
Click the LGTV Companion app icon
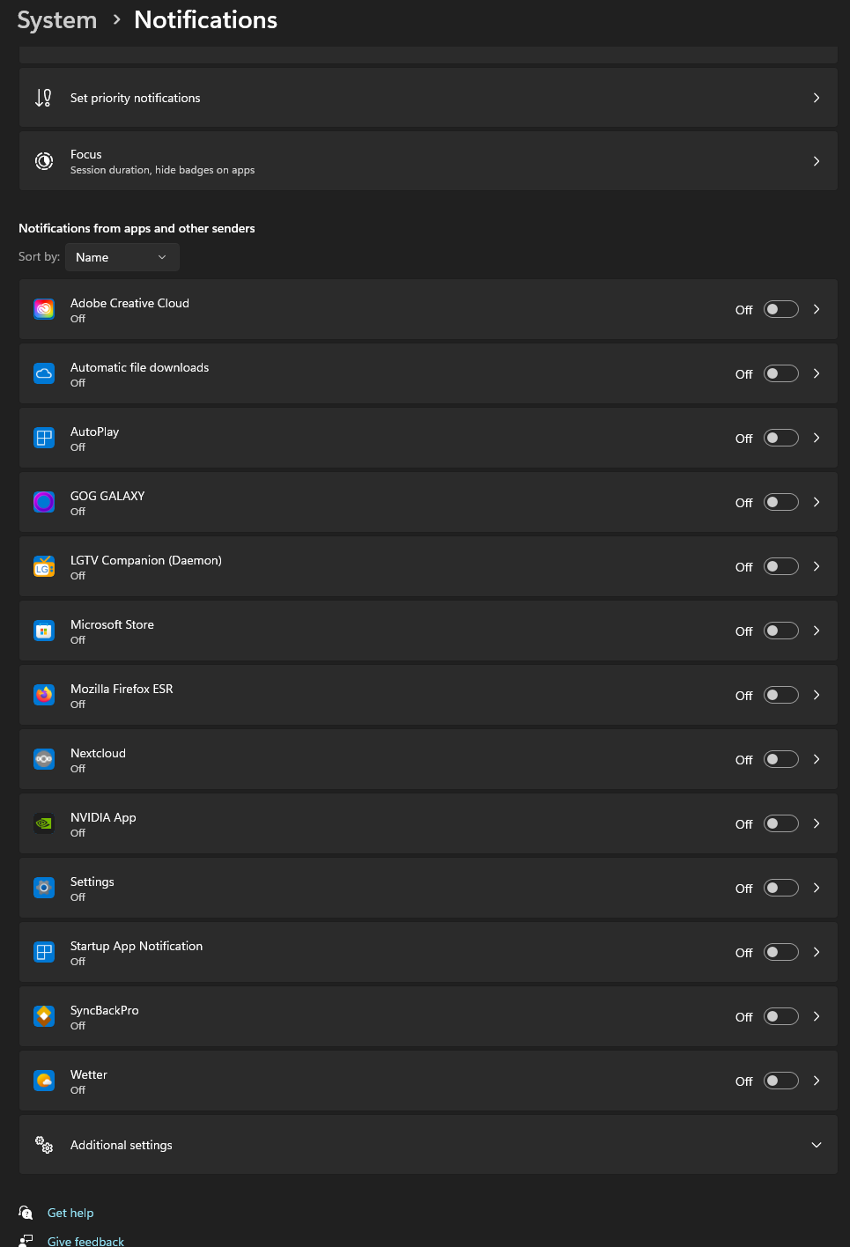[44, 566]
